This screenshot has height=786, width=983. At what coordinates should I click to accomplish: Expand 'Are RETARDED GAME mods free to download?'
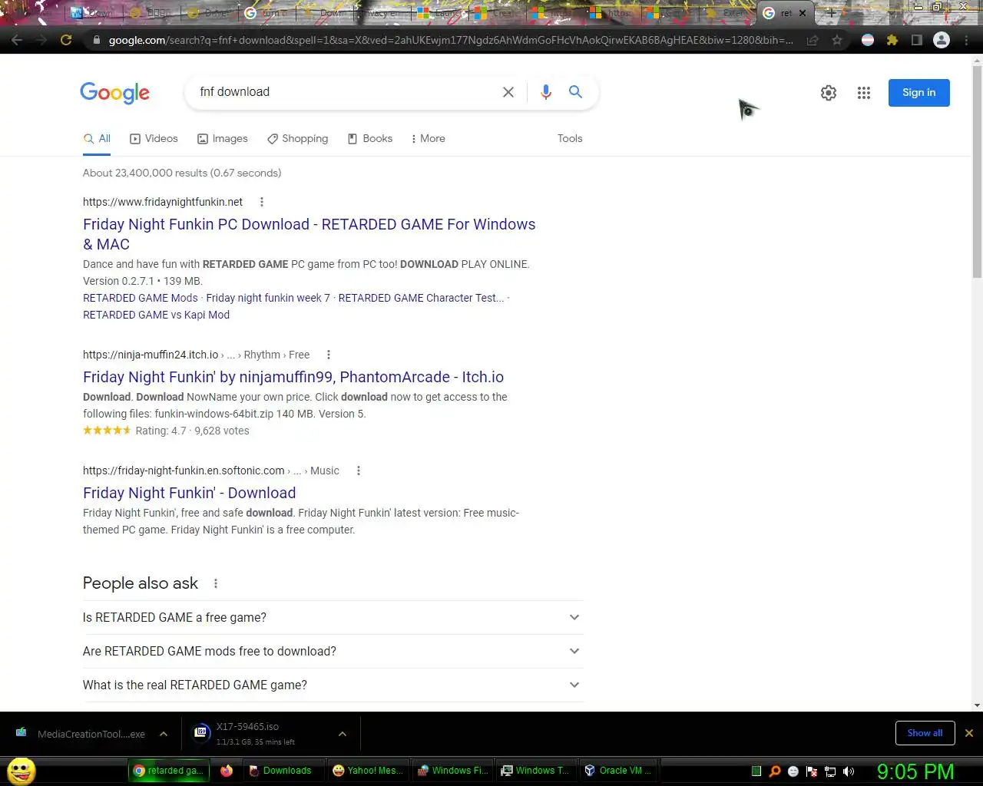[333, 651]
